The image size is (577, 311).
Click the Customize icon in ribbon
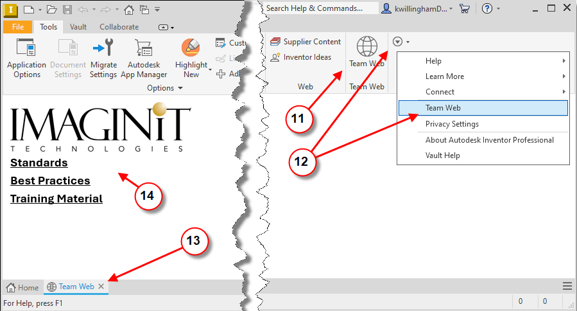point(220,43)
